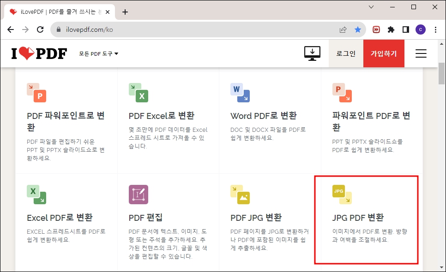The width and height of the screenshot is (446, 272).
Task: Bookmark this page with the star
Action: [x=357, y=30]
